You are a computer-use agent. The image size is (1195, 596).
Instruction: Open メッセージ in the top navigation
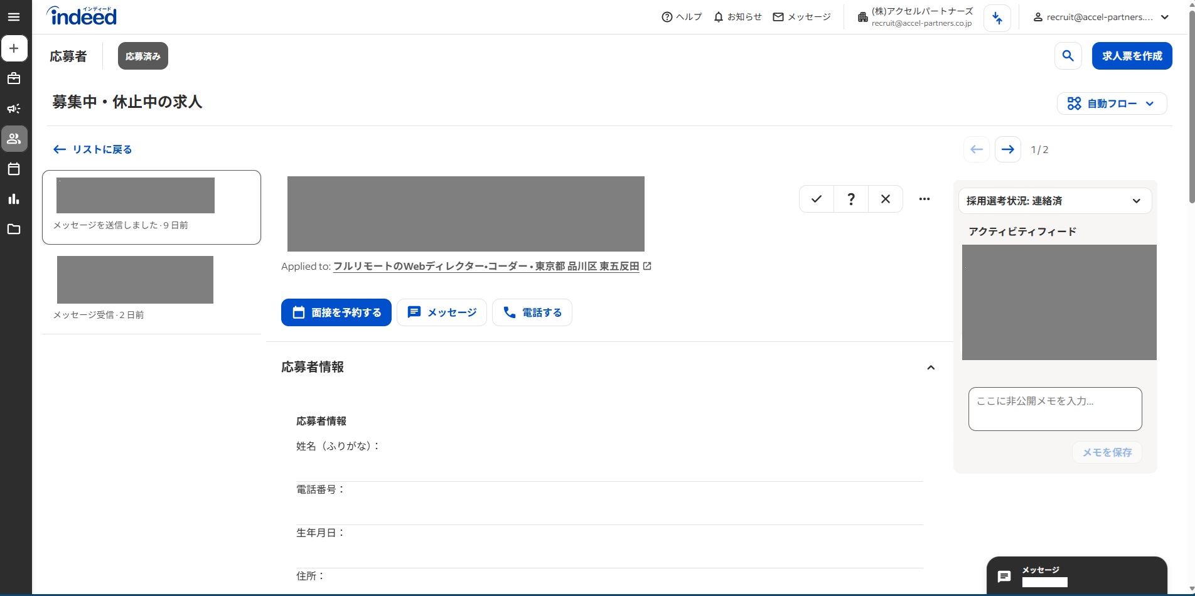click(x=801, y=17)
